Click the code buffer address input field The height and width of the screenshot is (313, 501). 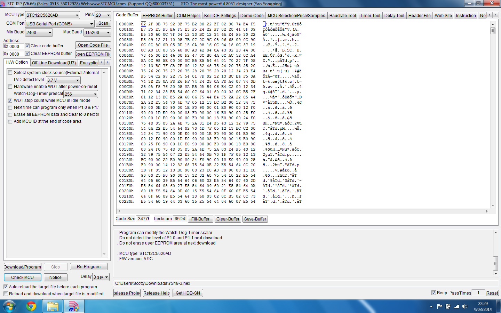pos(14,46)
